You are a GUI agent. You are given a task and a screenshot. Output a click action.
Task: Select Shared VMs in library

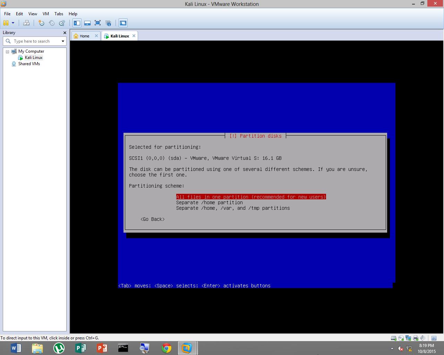tap(29, 64)
